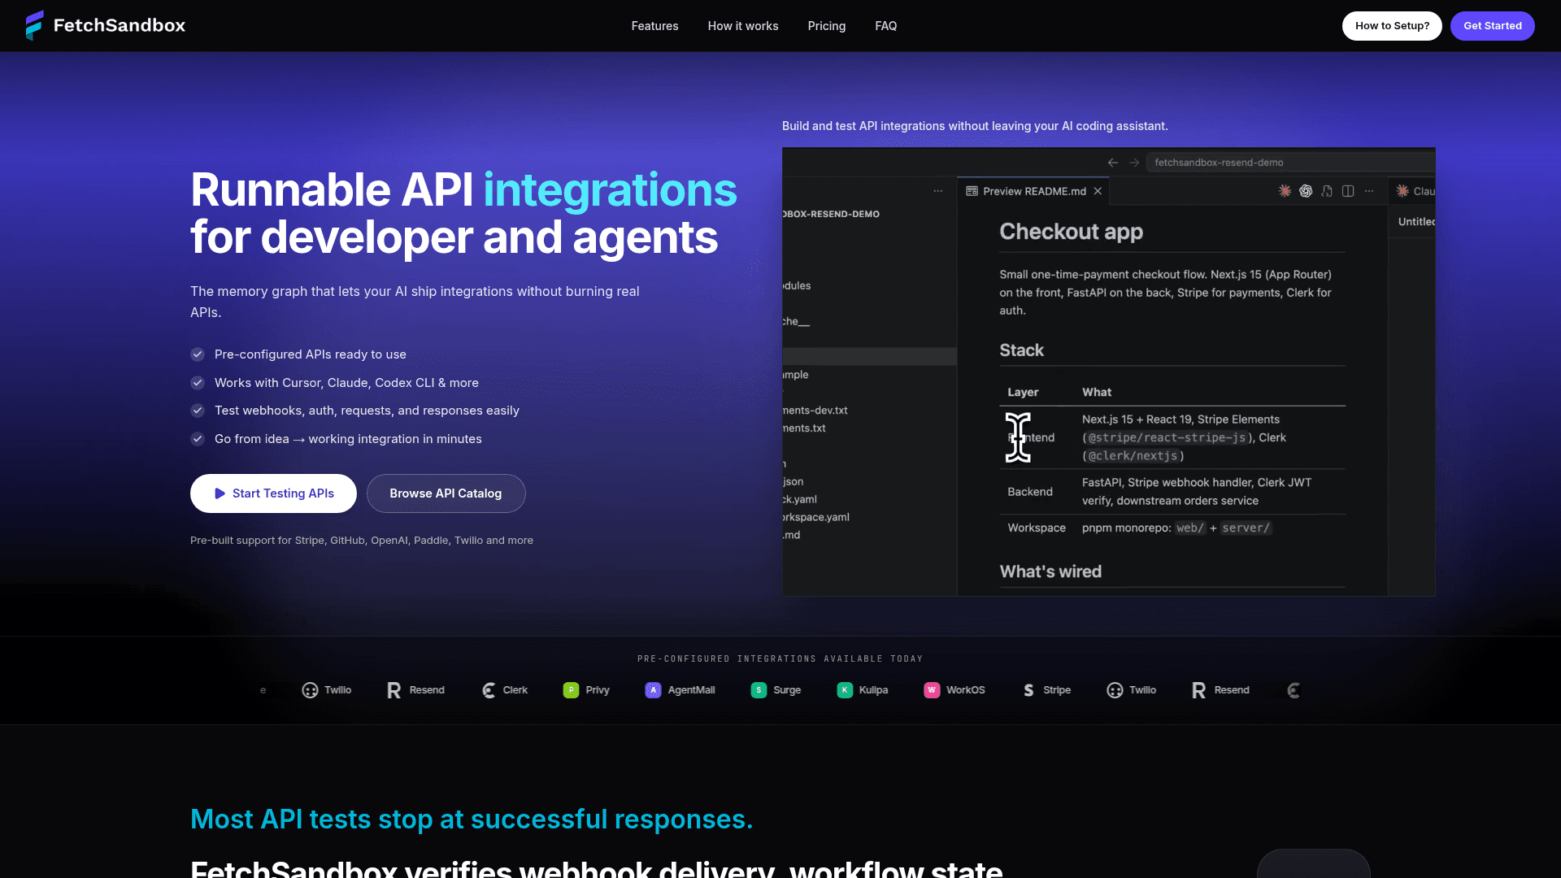This screenshot has width=1561, height=878.
Task: Click the checkmark beside Pre-configured APIs
Action: click(x=198, y=354)
